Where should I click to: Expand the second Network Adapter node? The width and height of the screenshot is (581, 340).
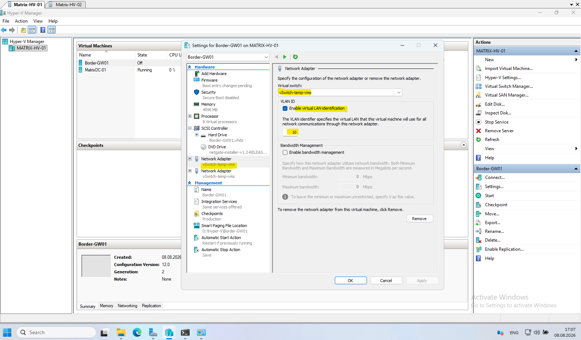[190, 171]
